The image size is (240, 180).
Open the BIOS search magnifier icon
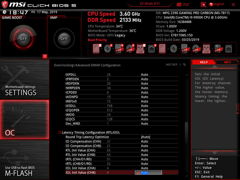click(203, 5)
